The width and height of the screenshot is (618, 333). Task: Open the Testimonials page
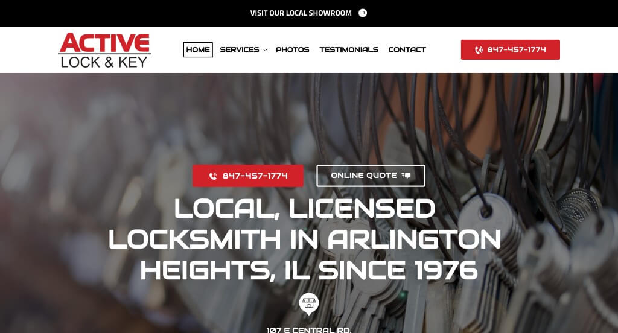tap(349, 49)
